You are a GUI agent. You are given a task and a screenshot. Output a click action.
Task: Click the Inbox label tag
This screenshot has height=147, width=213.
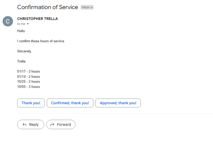tap(86, 7)
